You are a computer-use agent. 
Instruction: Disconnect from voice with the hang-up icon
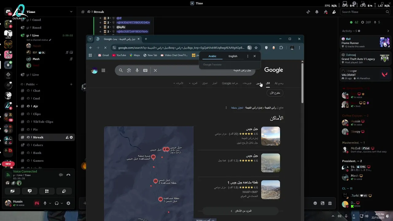point(68,175)
